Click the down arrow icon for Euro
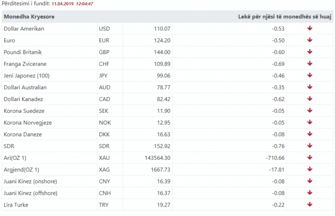335x216 pixels. coord(310,40)
